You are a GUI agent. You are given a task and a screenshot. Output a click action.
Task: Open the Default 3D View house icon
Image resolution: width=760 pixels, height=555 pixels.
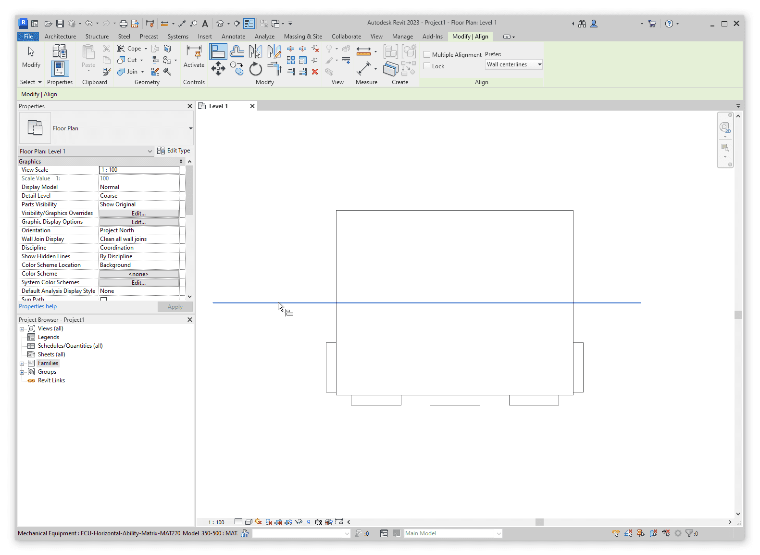pyautogui.click(x=220, y=23)
